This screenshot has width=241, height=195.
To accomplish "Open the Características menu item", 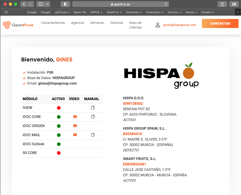I will click(x=53, y=23).
